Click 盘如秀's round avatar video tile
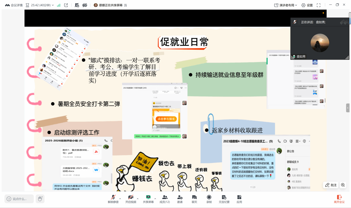The image size is (351, 208). 320,43
